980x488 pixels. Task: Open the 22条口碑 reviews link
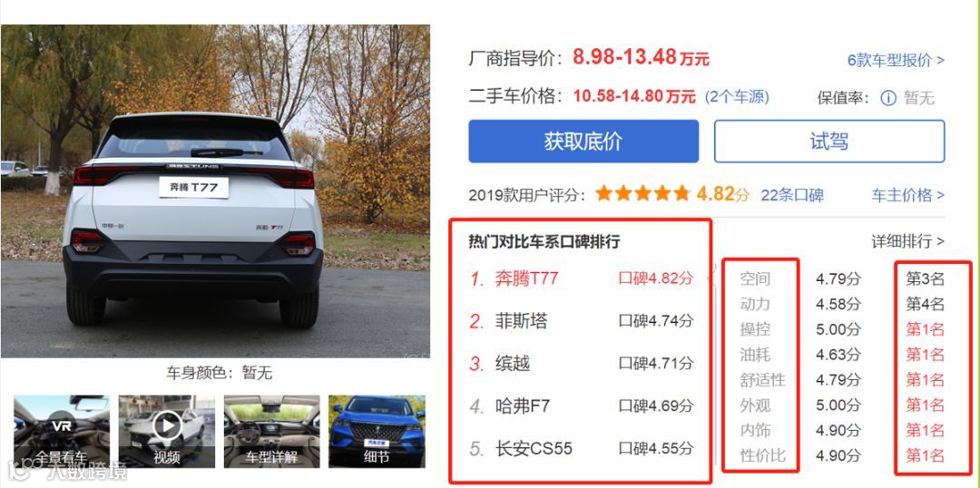pyautogui.click(x=792, y=195)
